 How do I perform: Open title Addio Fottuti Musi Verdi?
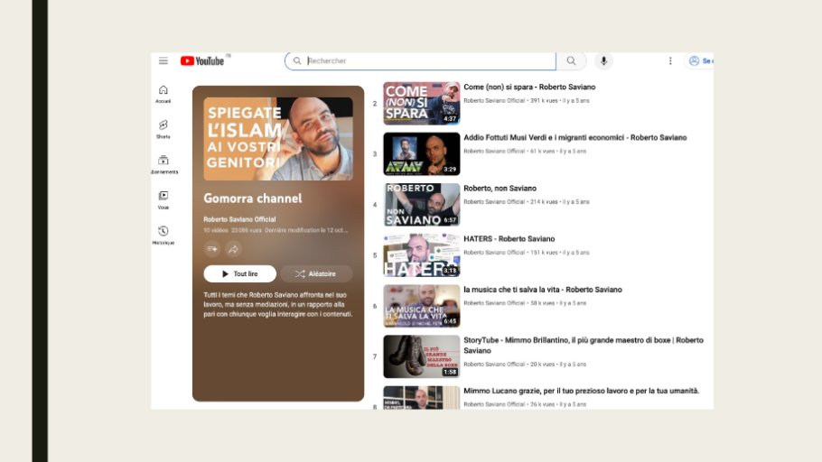tap(575, 138)
